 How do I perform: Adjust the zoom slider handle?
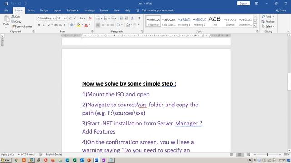pos(267,154)
